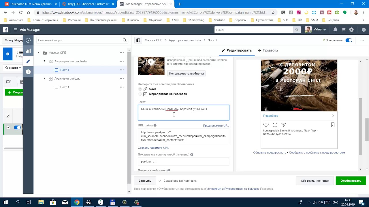Click the magnifier in the tree search box
Image resolution: width=369 pixels, height=207 pixels.
pos(125,40)
